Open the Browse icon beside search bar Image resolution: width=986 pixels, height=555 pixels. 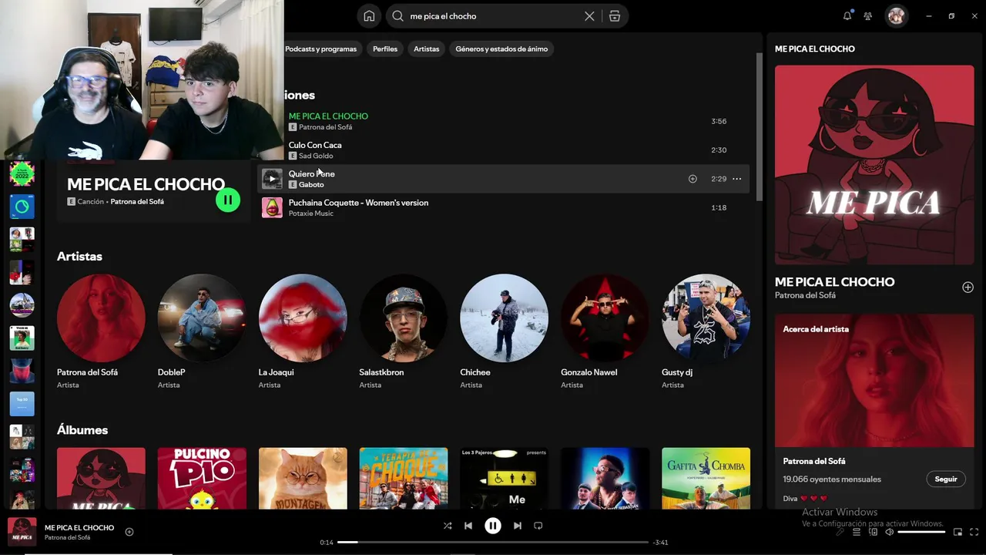tap(615, 16)
